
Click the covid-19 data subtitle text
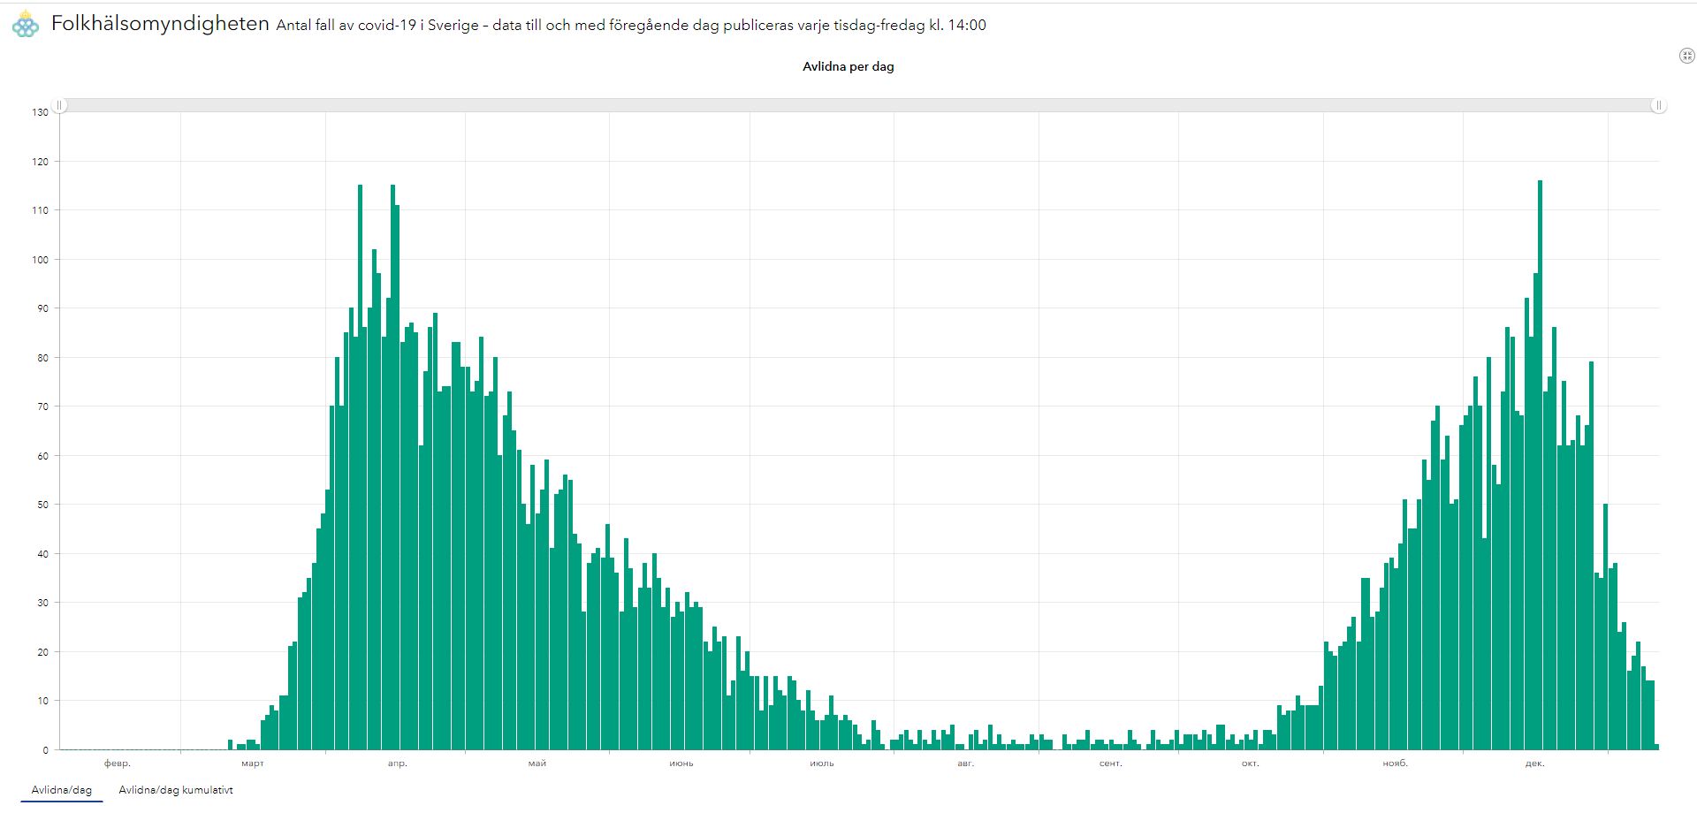pyautogui.click(x=631, y=26)
